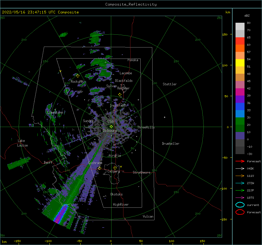Viewport: 262px width, 245px height.
Task: Click the RockyMH label
Action: pyautogui.click(x=77, y=82)
